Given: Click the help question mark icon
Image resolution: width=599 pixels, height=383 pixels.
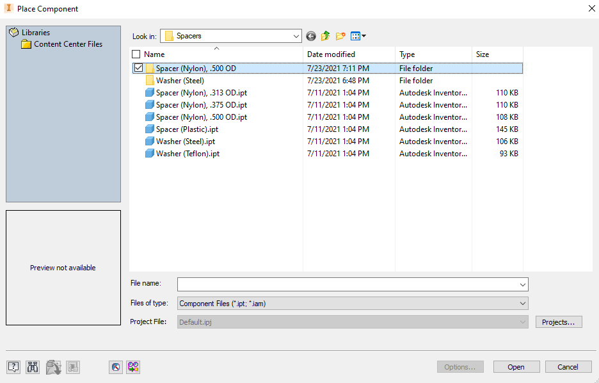Looking at the screenshot, I should [x=13, y=367].
